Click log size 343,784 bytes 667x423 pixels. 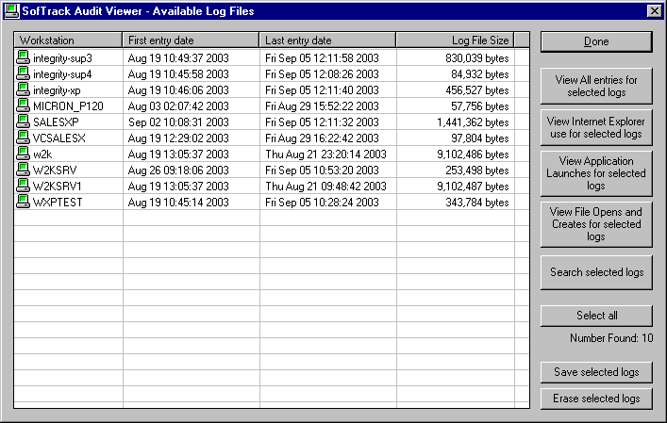pos(476,203)
